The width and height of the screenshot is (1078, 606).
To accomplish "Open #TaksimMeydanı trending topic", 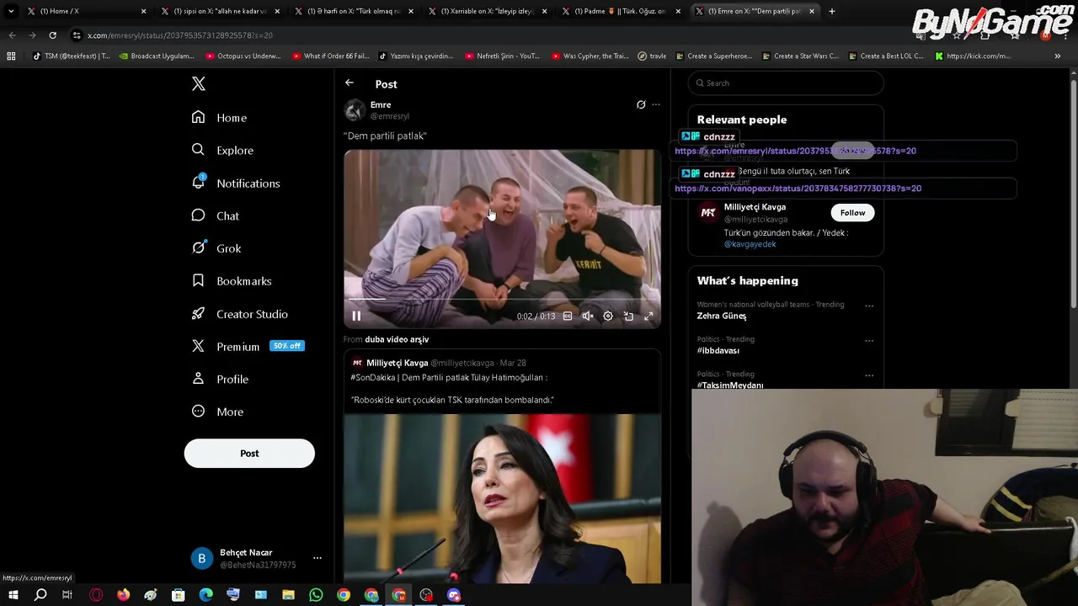I will click(730, 385).
